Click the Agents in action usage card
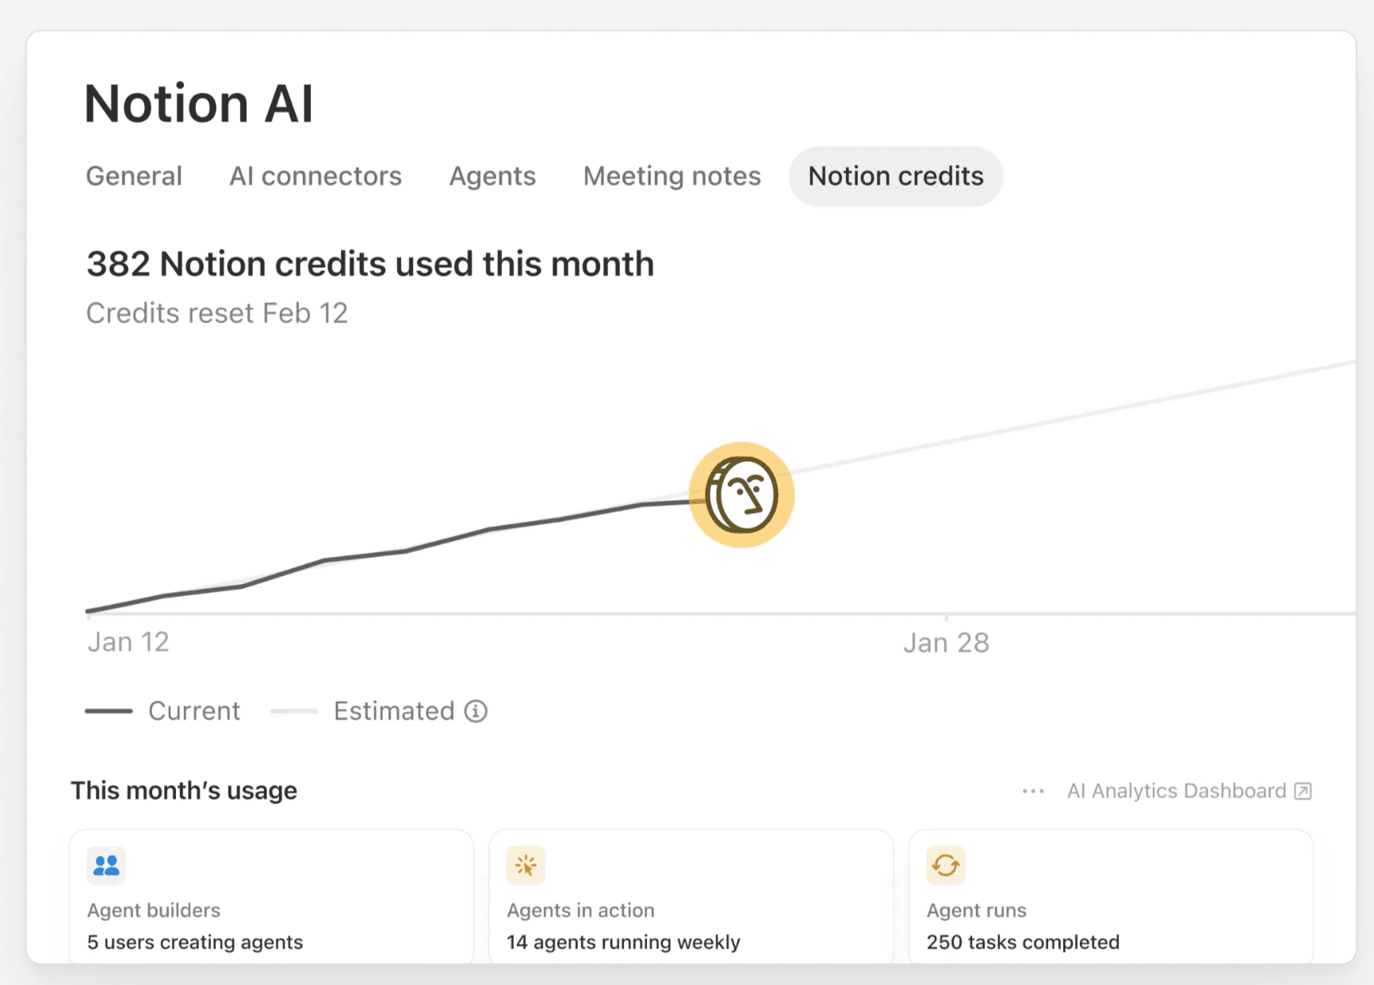This screenshot has height=985, width=1374. [691, 903]
